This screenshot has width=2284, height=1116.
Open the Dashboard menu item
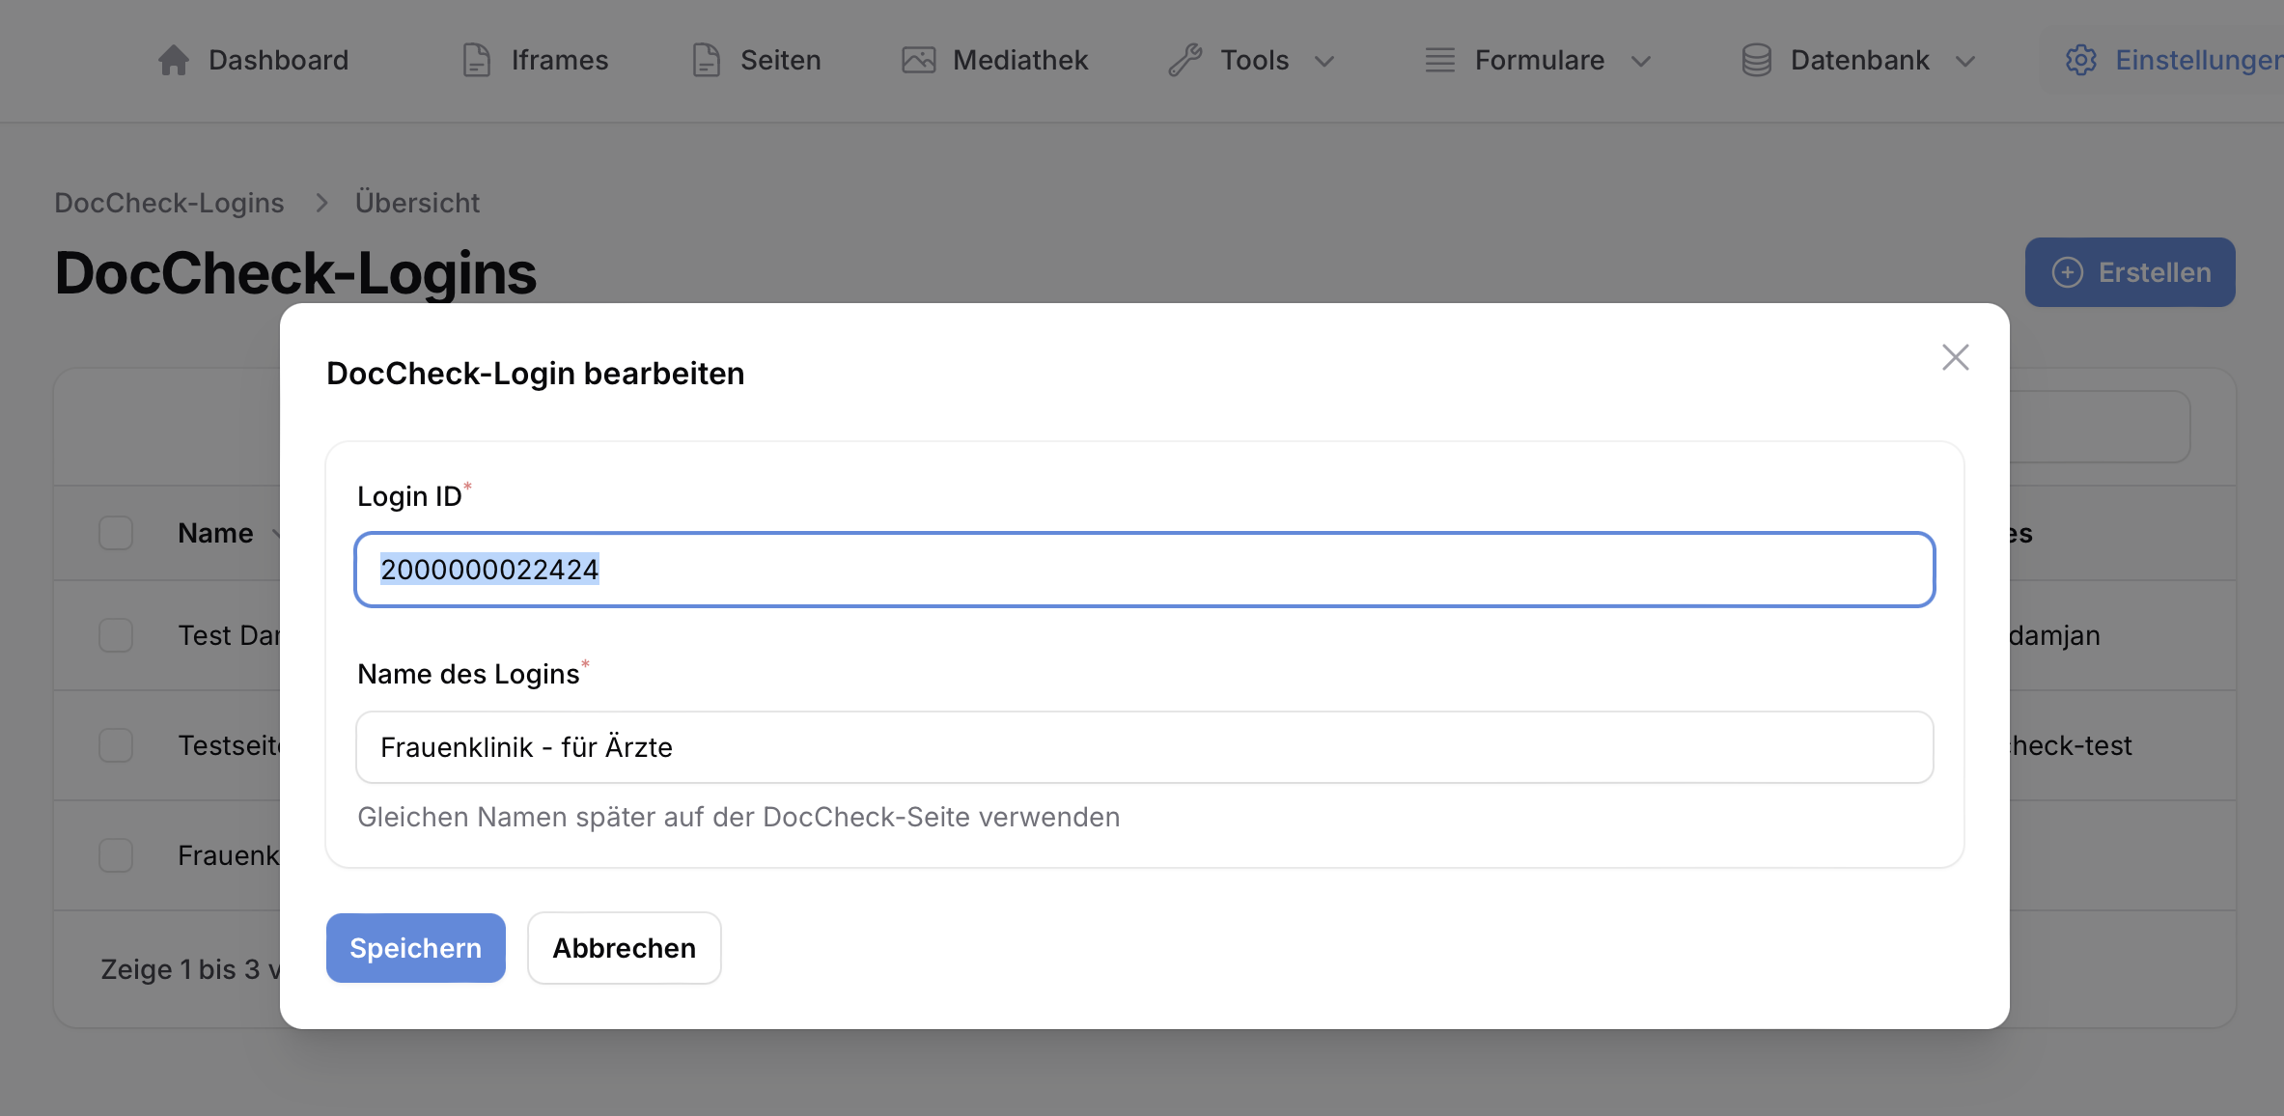point(253,60)
